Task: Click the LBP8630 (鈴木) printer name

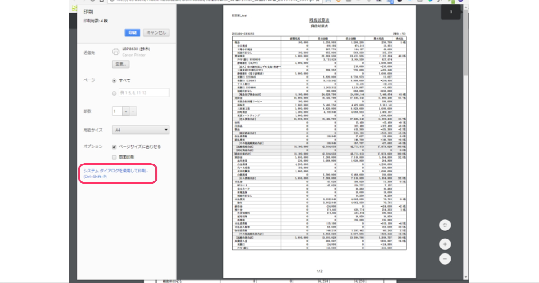Action: point(136,49)
